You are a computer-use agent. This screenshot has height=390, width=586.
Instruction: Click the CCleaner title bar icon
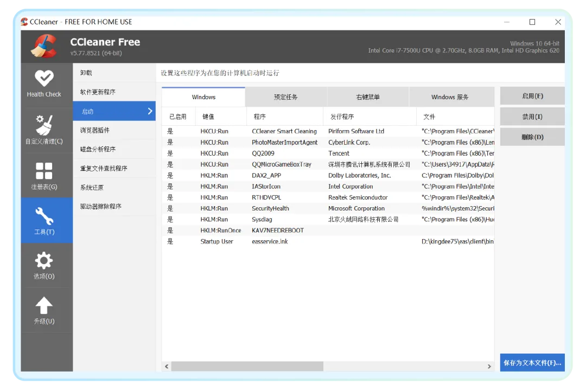click(x=24, y=22)
